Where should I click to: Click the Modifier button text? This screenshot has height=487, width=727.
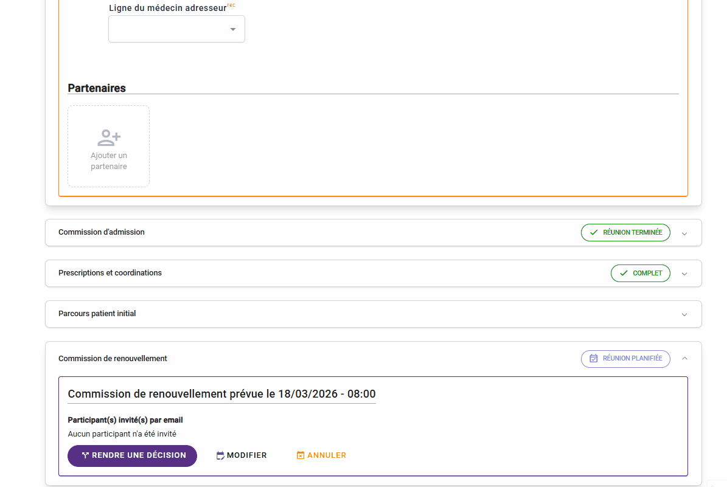246,455
